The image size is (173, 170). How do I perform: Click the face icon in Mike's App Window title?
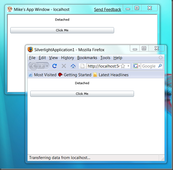10,9
